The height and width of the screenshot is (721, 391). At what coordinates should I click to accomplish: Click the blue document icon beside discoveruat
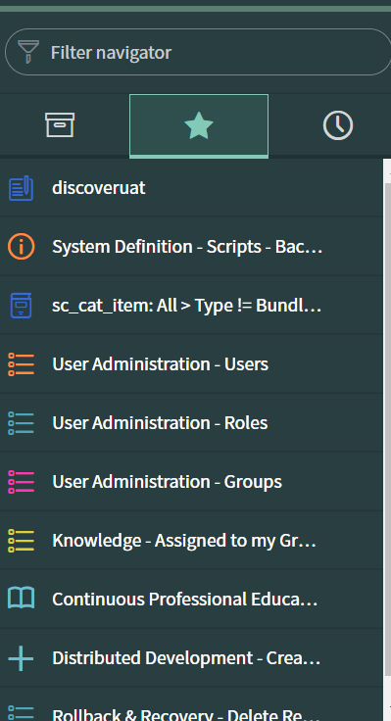22,188
